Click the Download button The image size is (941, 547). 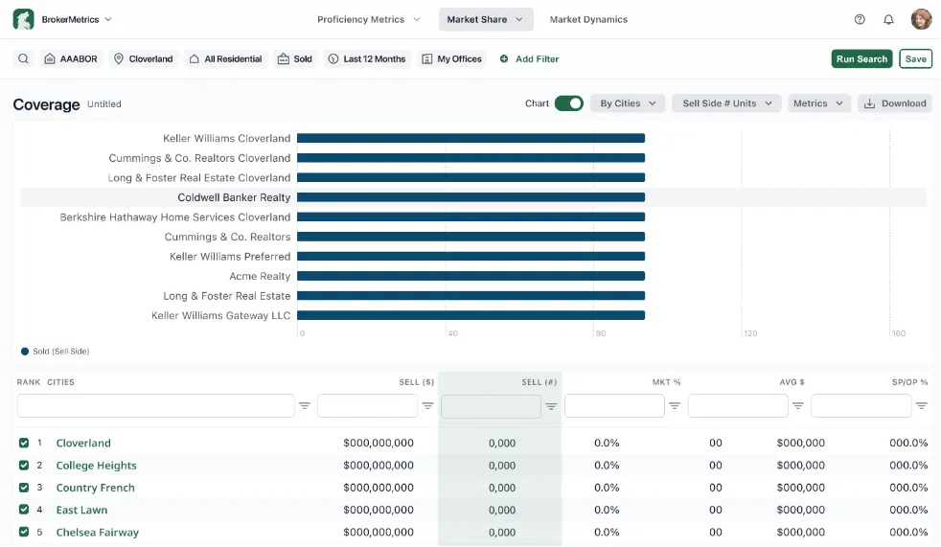click(x=895, y=103)
